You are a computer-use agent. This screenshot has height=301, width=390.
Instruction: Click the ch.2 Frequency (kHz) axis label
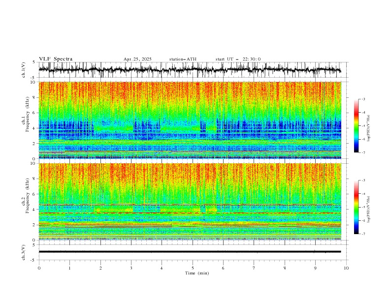click(x=26, y=196)
